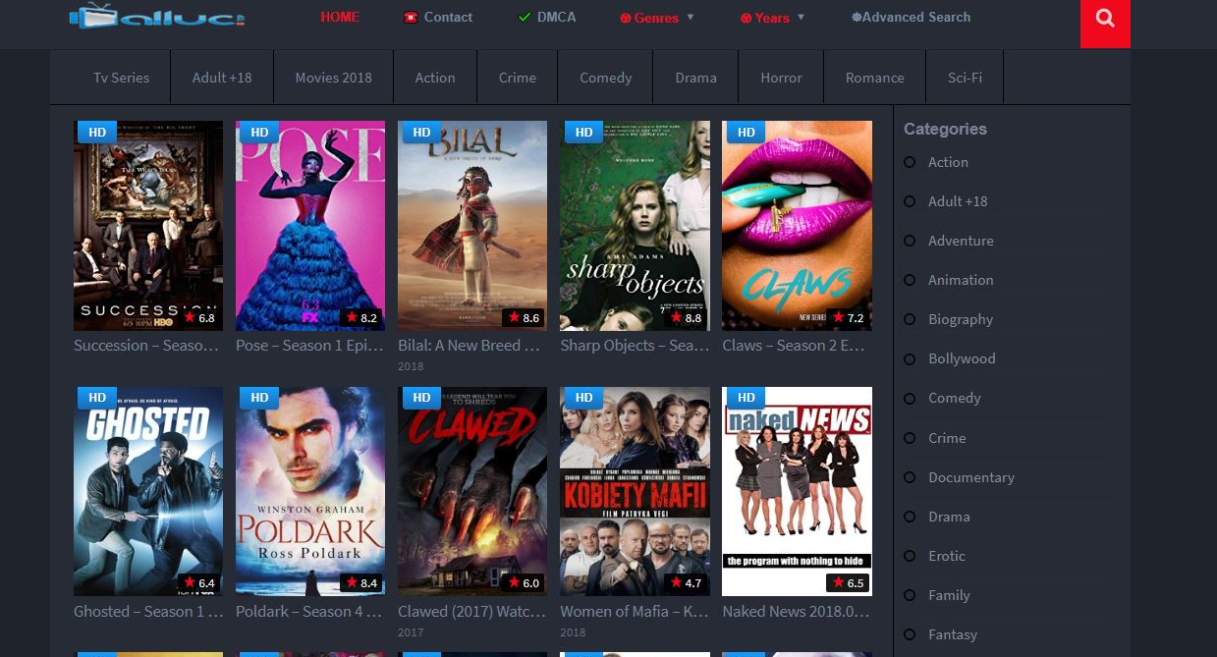
Task: Open the Poldark – Season 4 title link
Action: 308,611
